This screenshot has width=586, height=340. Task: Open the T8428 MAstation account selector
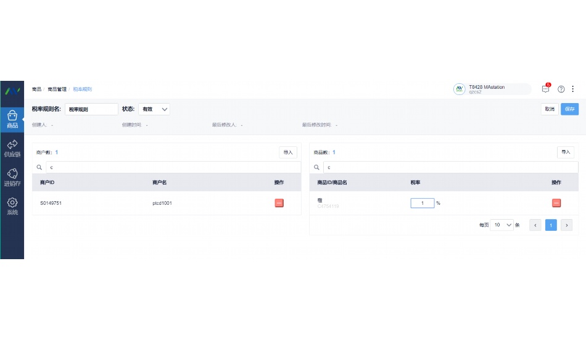point(492,89)
